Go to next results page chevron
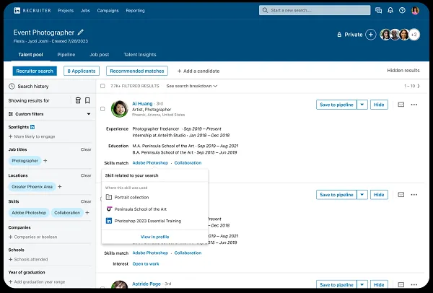 [x=419, y=86]
